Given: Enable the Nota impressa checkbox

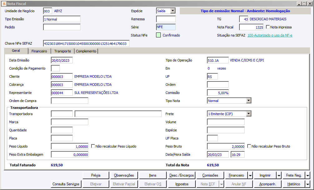Looking at the screenshot, I should tap(268, 27).
